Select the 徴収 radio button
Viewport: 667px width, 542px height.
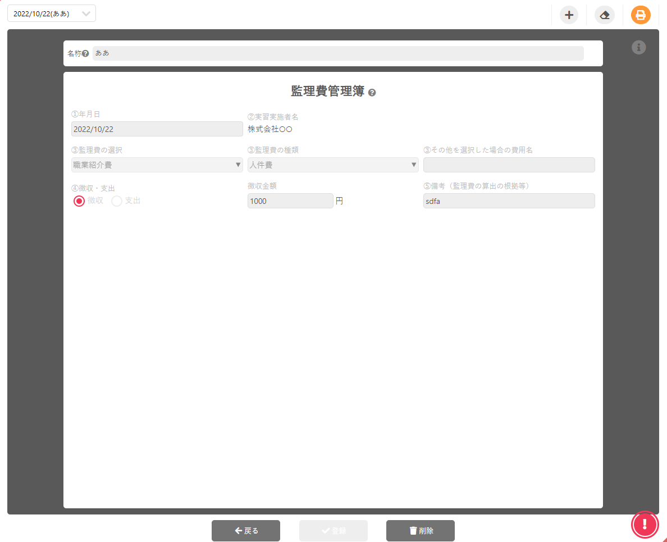(x=79, y=201)
